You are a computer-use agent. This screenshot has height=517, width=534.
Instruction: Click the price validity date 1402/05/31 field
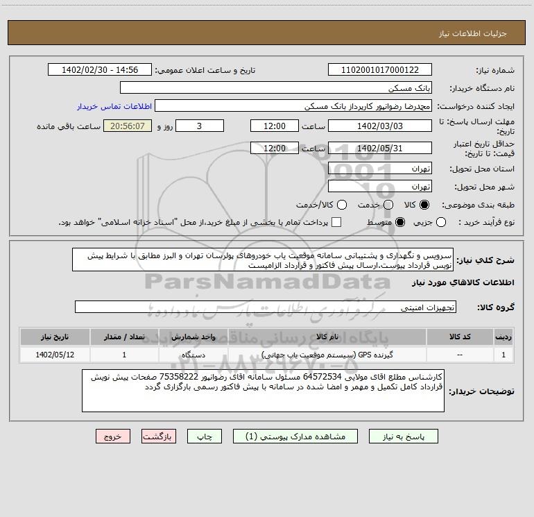point(380,149)
